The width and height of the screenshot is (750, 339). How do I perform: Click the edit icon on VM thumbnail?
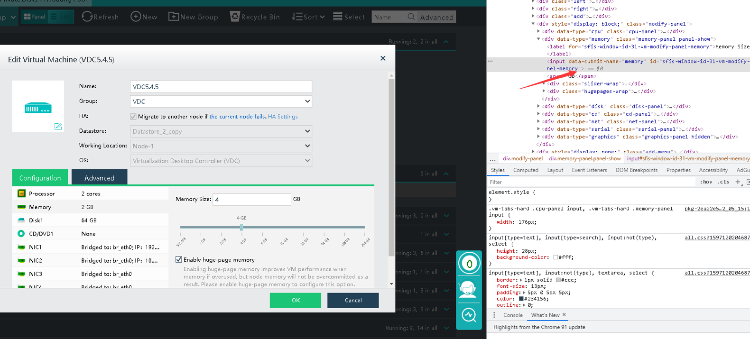click(x=58, y=126)
